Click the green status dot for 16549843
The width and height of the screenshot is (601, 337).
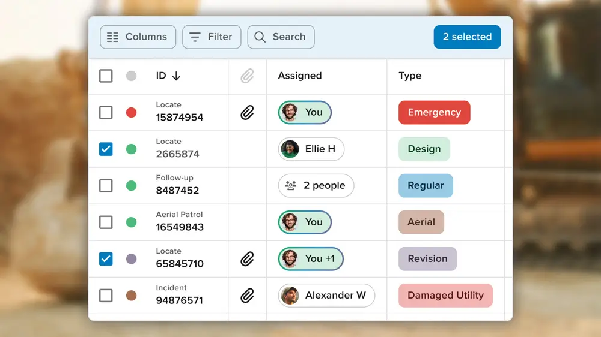point(132,222)
